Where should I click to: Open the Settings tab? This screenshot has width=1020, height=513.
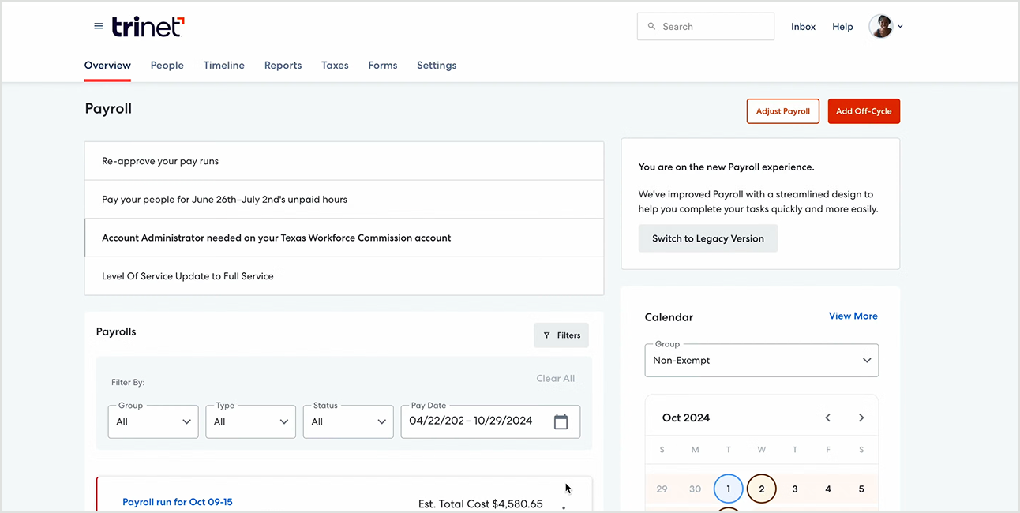[x=437, y=66]
